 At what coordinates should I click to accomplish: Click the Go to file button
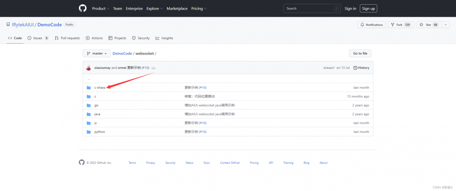[360, 53]
